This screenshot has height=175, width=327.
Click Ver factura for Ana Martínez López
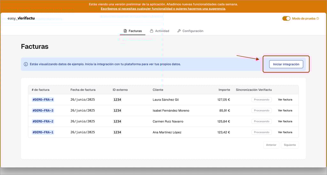[x=285, y=132]
